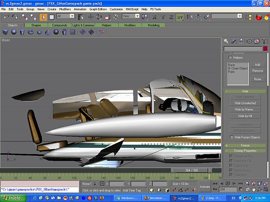Enable the Helpers checkbox

point(230,58)
